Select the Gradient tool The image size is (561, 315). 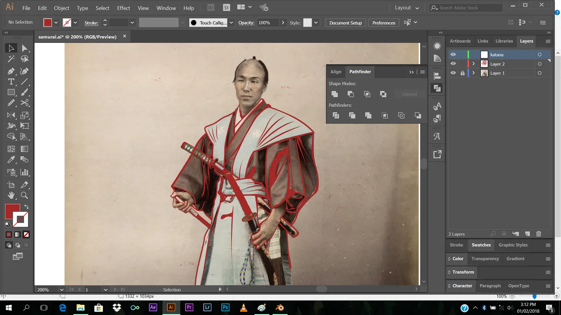point(25,149)
